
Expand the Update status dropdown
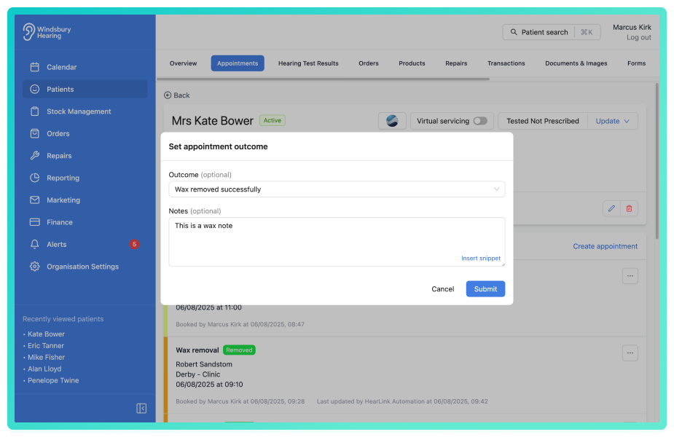tap(613, 121)
